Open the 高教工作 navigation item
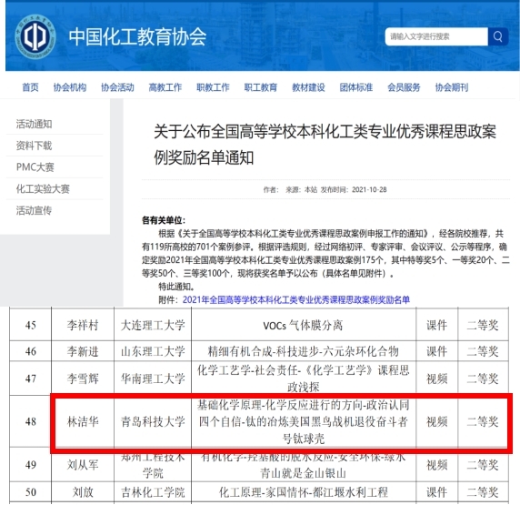520x505 pixels. pyautogui.click(x=165, y=87)
